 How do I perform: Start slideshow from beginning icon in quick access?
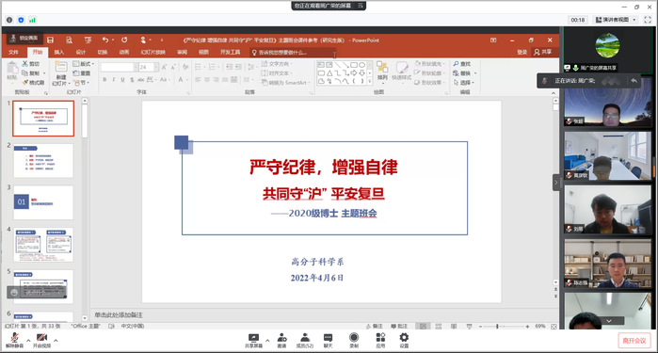coord(88,40)
